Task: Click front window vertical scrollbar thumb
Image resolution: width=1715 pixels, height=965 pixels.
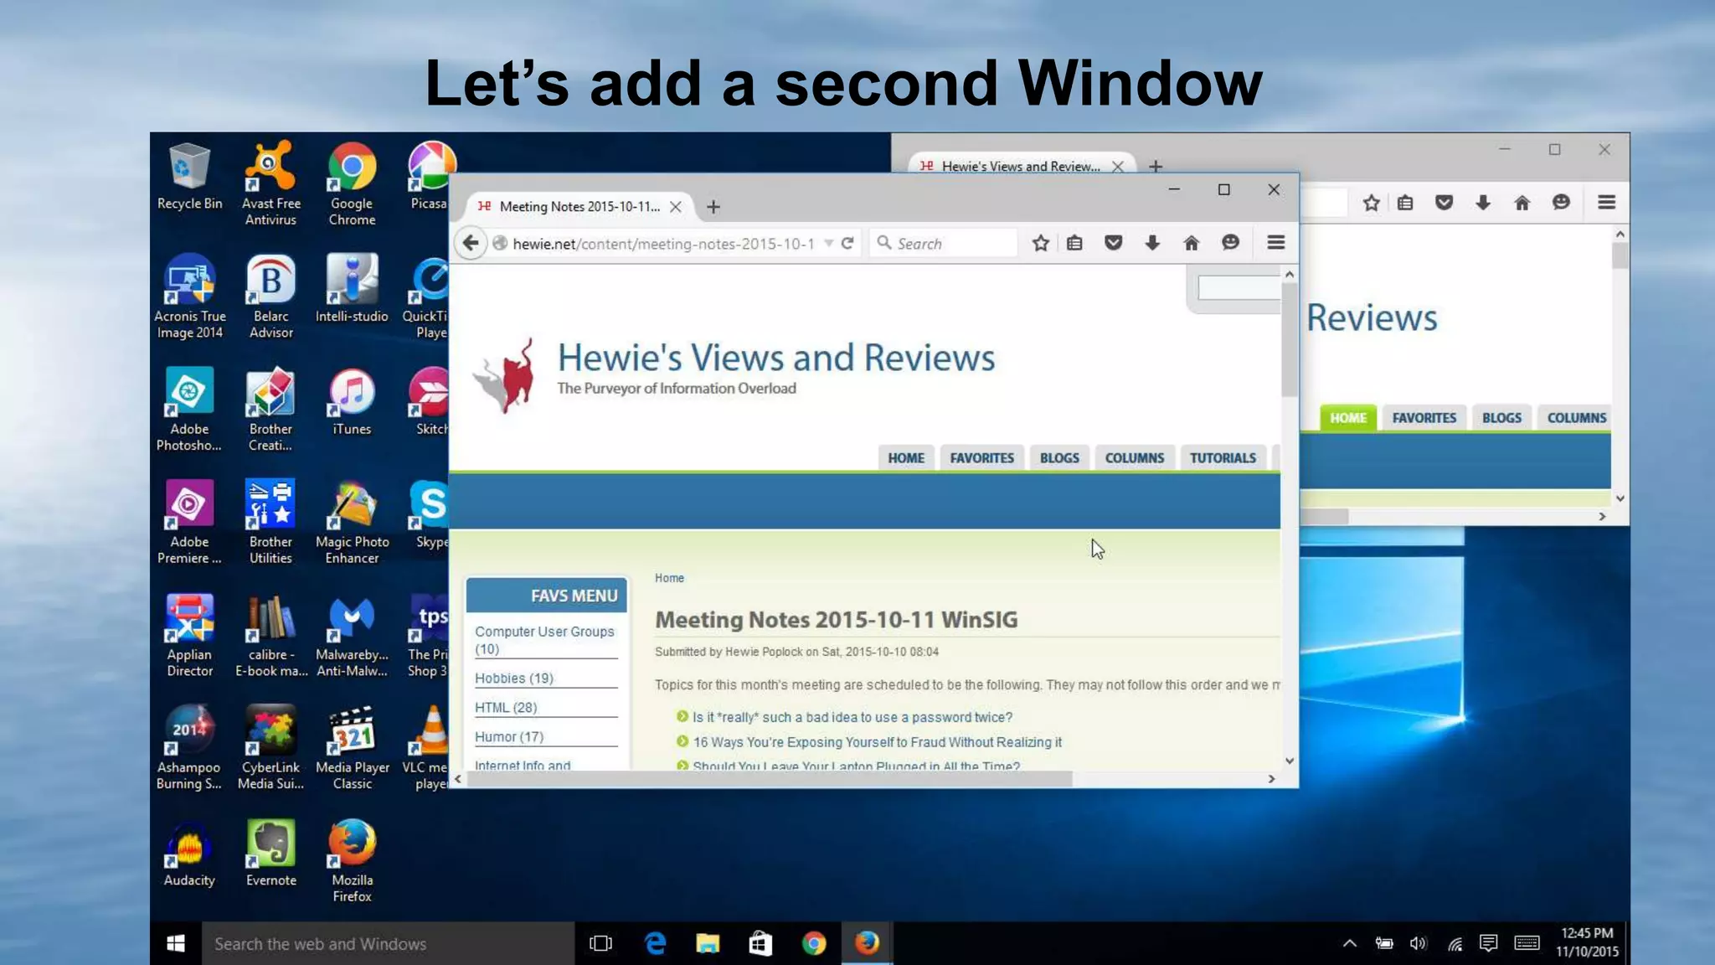Action: click(x=1289, y=340)
